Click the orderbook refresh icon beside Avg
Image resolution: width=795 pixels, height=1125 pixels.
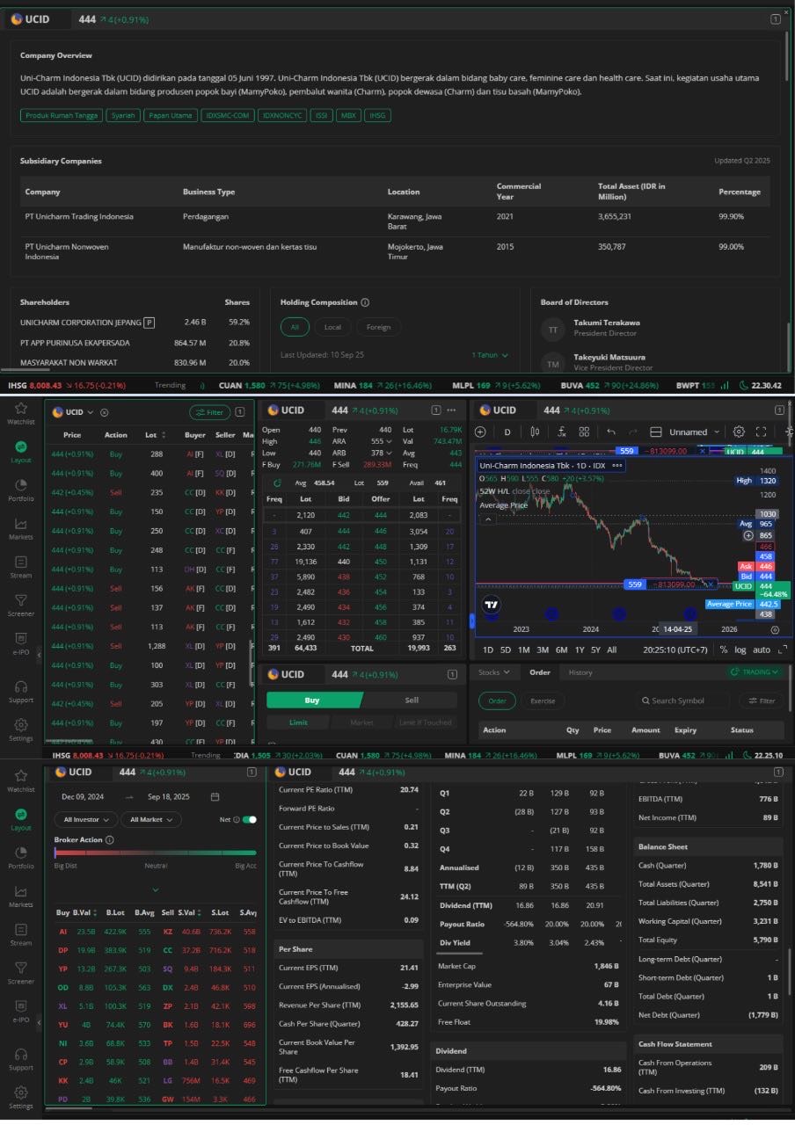click(278, 483)
